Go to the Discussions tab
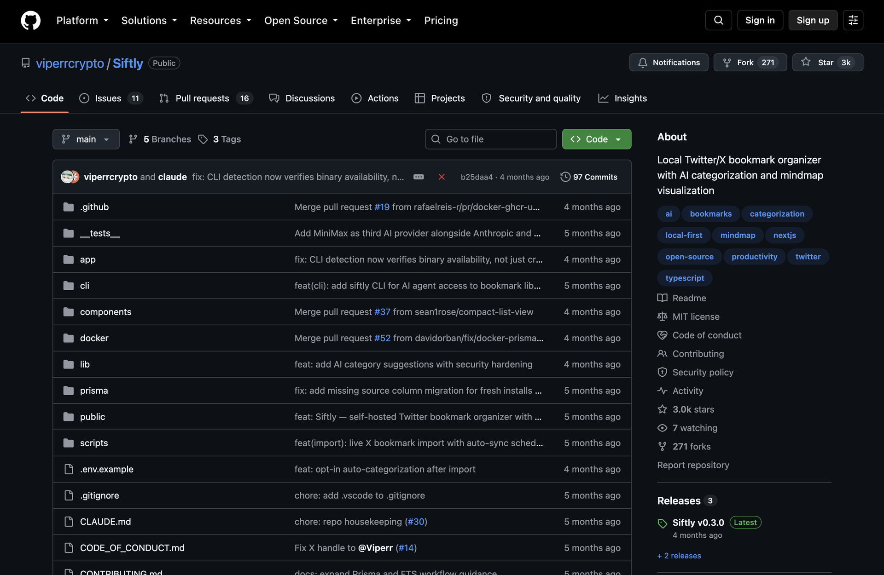Image resolution: width=884 pixels, height=575 pixels. point(302,98)
